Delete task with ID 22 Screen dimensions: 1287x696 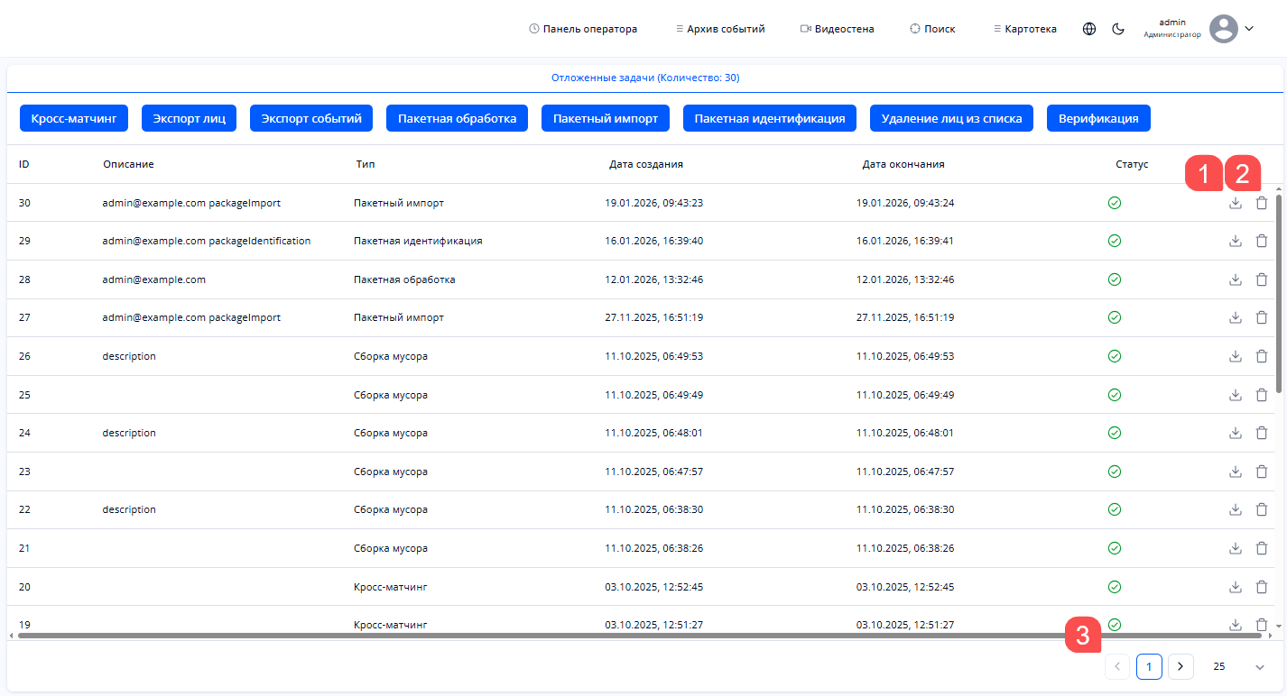(x=1262, y=509)
